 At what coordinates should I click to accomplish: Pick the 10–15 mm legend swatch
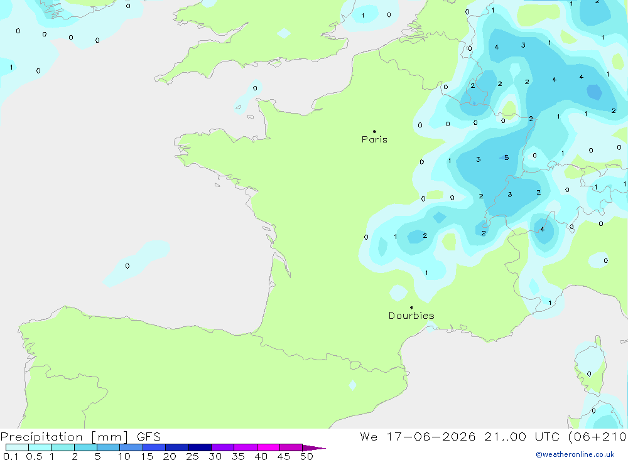pos(131,447)
